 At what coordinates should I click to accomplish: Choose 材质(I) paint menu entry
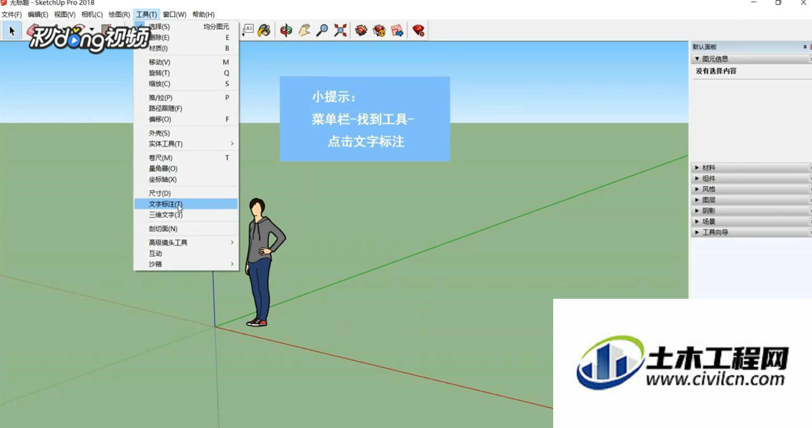[x=186, y=48]
